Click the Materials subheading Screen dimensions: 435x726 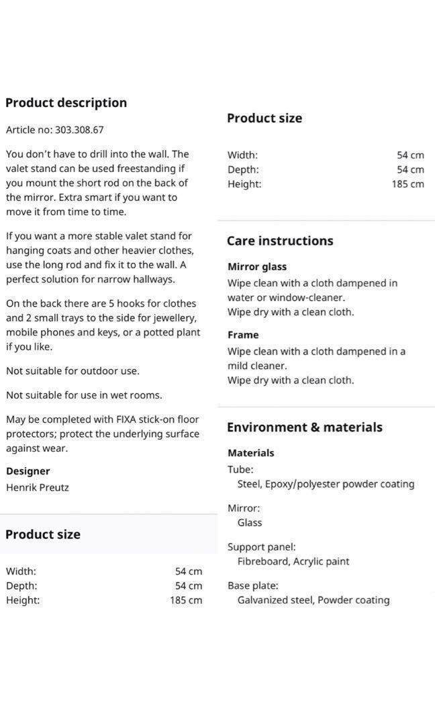[251, 453]
